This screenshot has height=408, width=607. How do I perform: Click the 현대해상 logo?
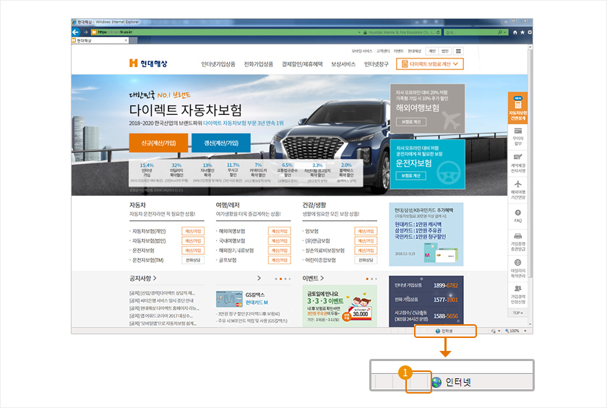point(148,63)
